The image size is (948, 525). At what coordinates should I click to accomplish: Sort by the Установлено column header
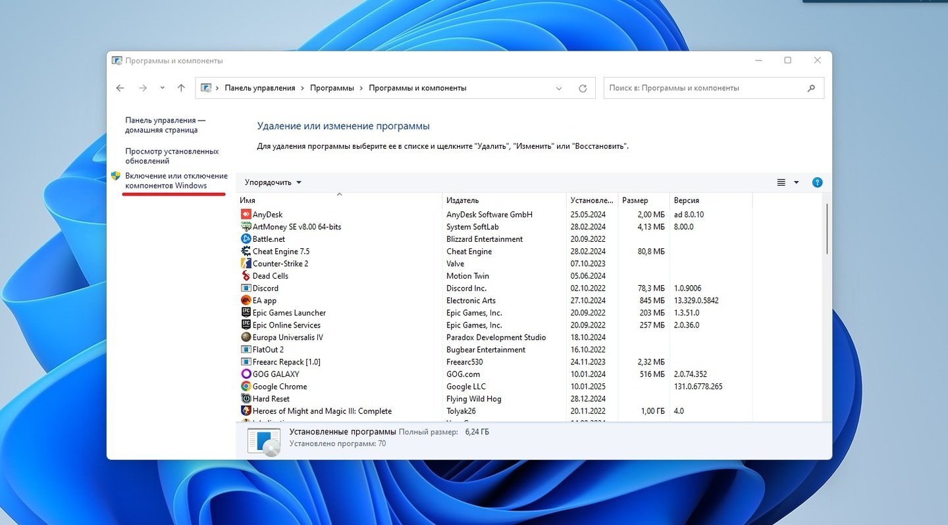click(x=592, y=200)
